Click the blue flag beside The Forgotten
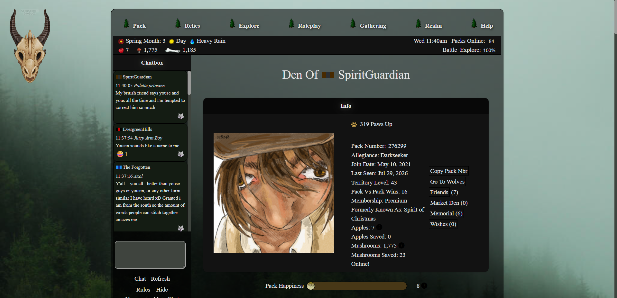The height and width of the screenshot is (298, 617). [119, 167]
